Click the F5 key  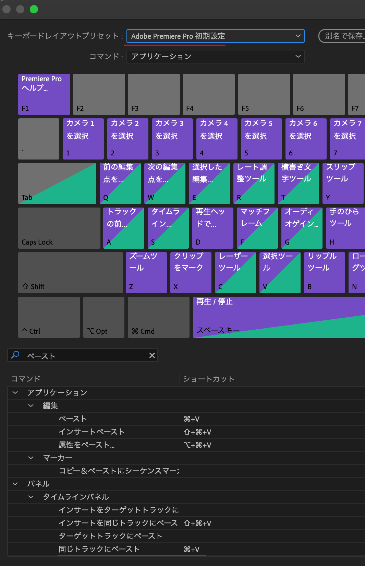coord(264,94)
